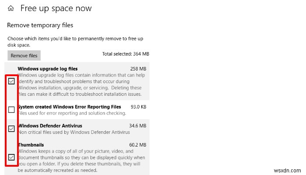Image resolution: width=306 pixels, height=175 pixels.
Task: Click the upgrade log files description text
Action: (x=81, y=84)
